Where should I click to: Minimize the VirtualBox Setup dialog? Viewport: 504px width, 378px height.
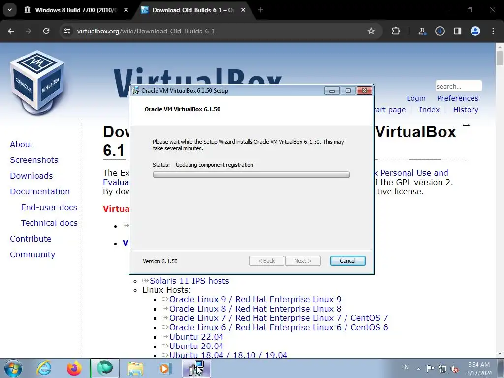pyautogui.click(x=332, y=91)
